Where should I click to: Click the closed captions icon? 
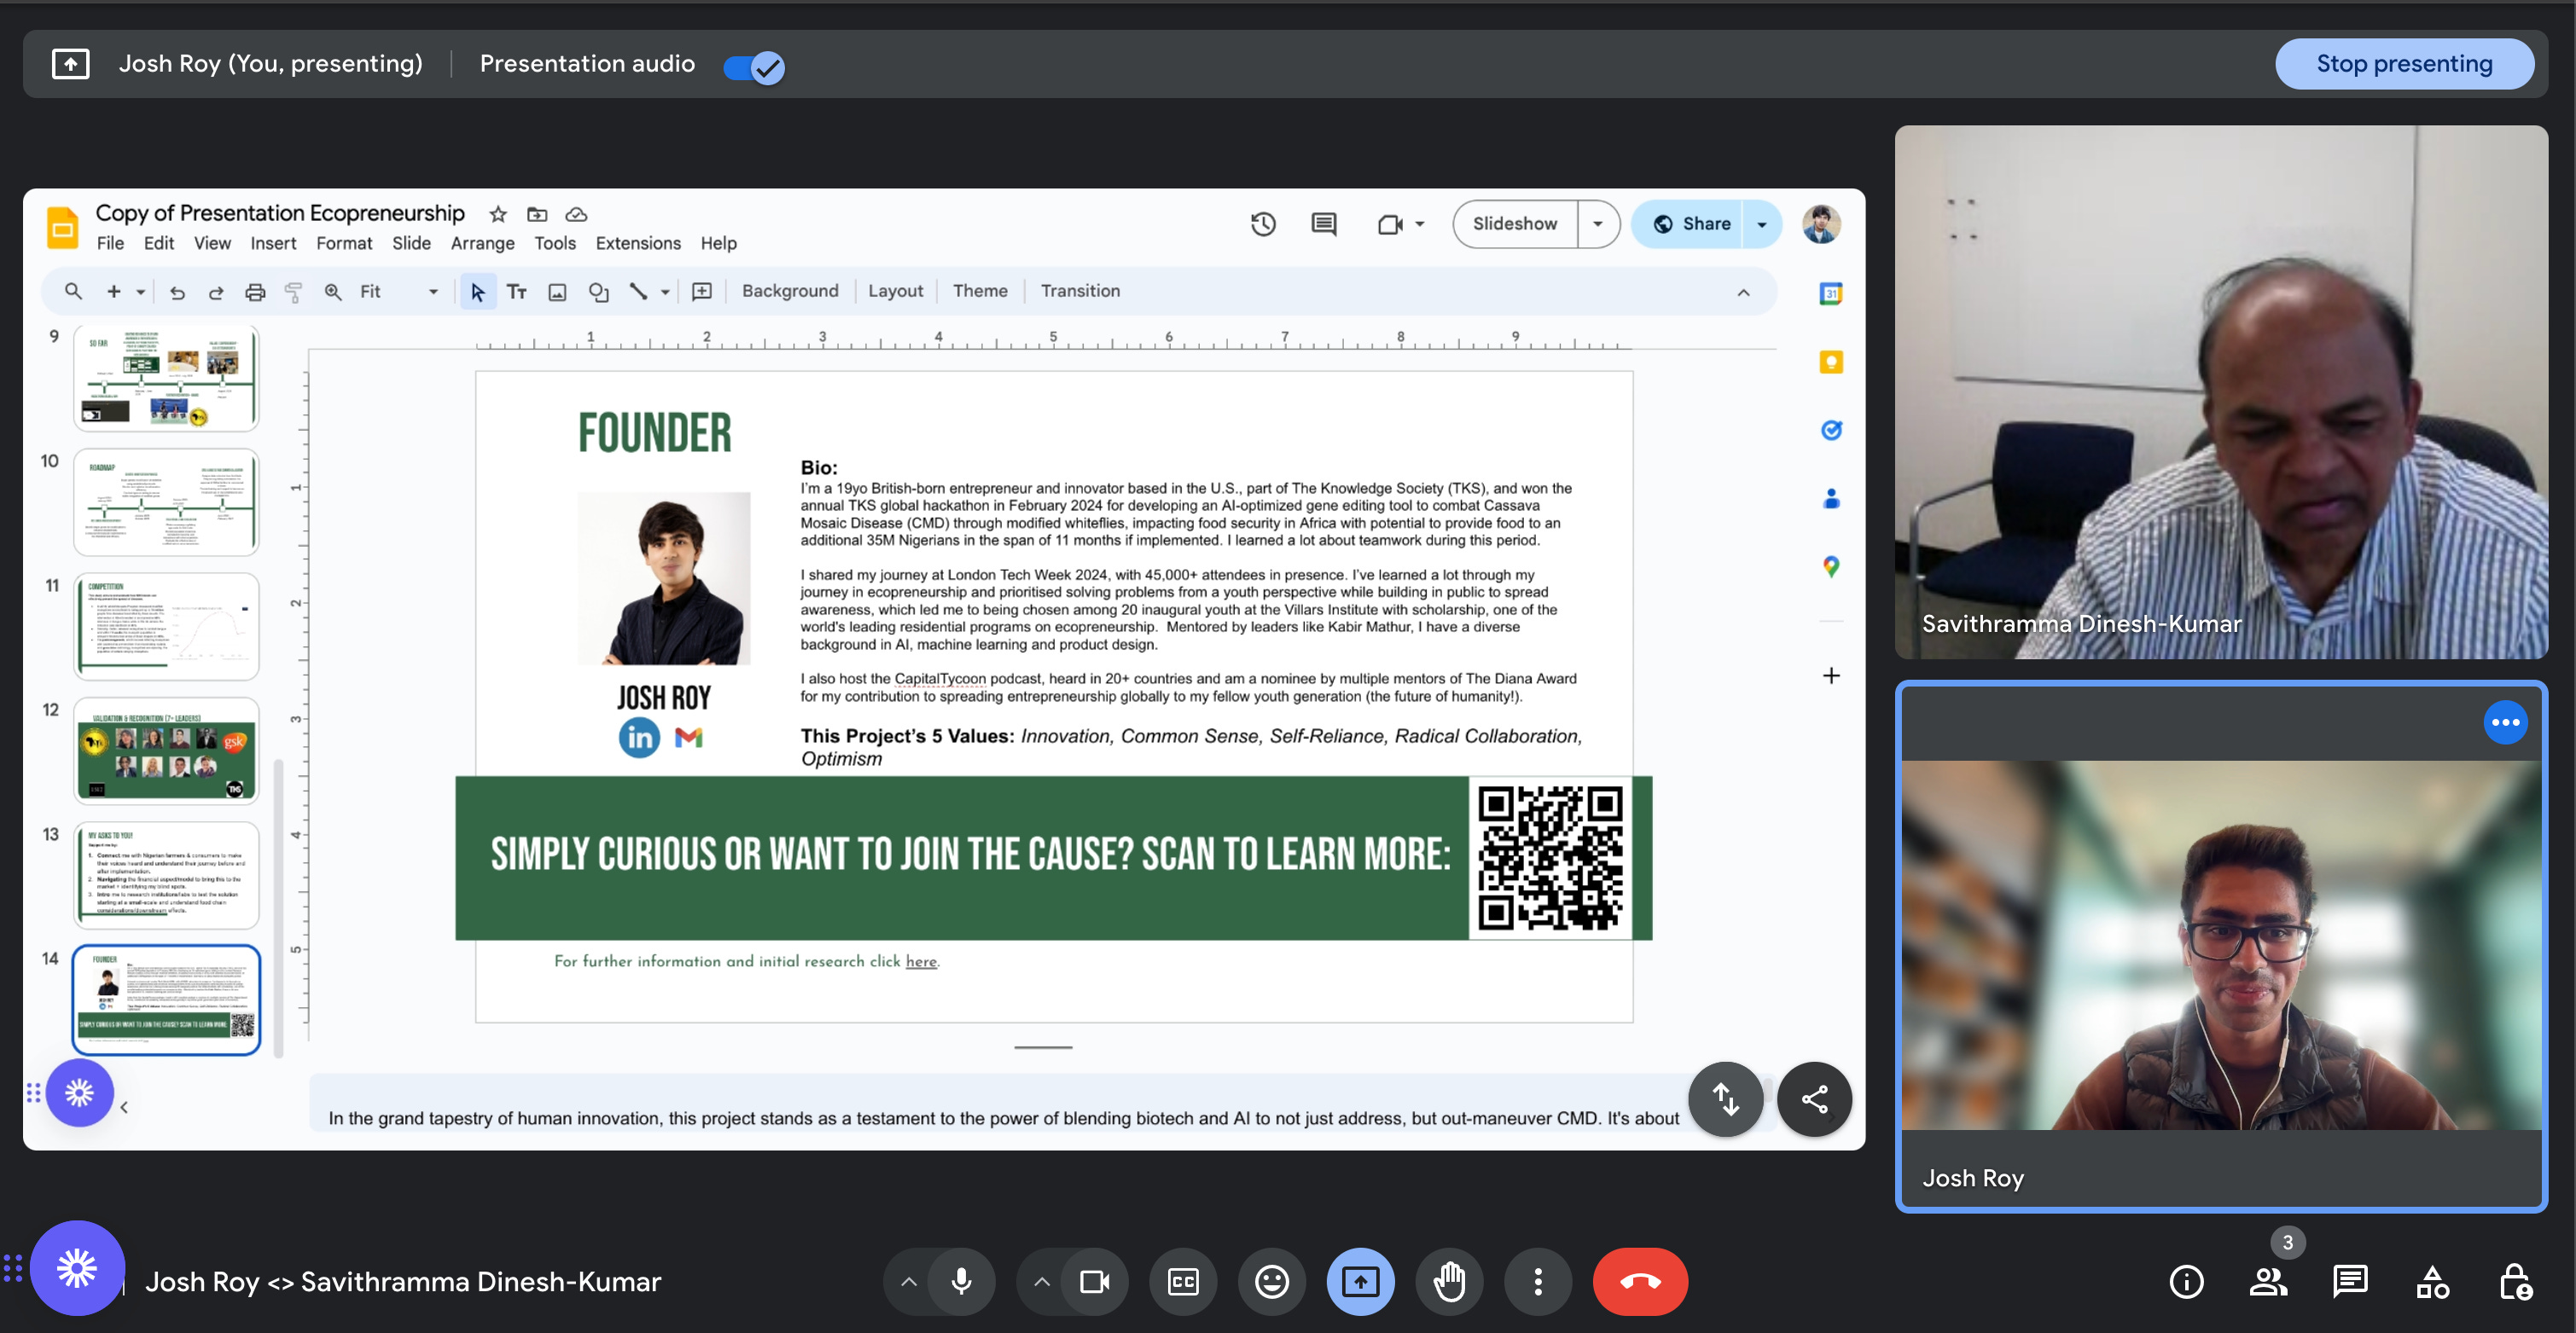(x=1183, y=1281)
